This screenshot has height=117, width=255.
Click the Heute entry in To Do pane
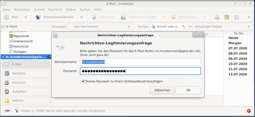click(x=233, y=38)
